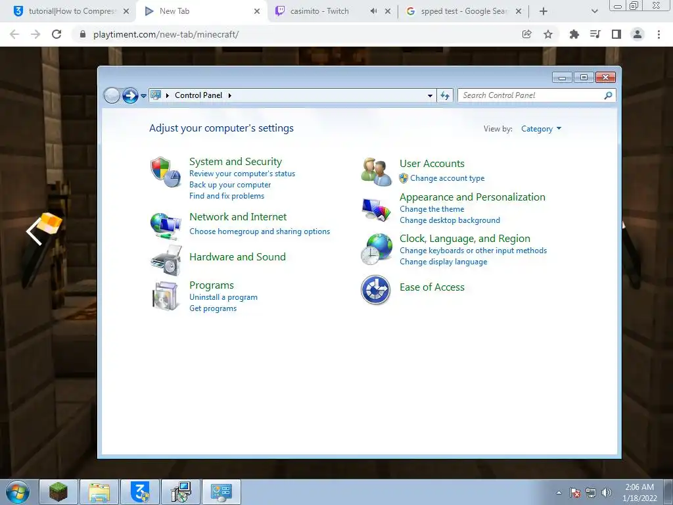Image resolution: width=673 pixels, height=505 pixels.
Task: Click refresh icon beside Control Panel address bar
Action: click(x=445, y=95)
